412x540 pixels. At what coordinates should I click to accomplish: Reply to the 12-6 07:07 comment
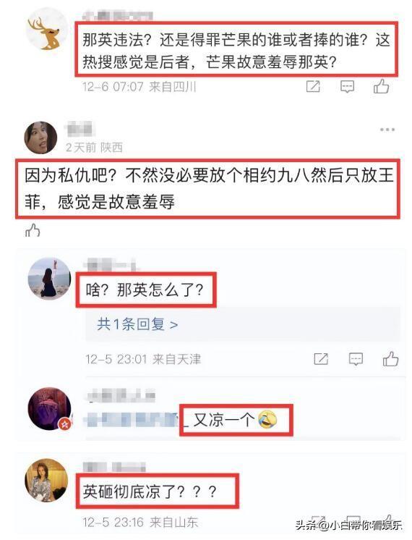point(347,86)
